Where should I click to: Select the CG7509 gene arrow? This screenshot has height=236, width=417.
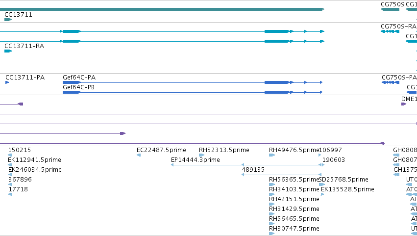coord(390,9)
